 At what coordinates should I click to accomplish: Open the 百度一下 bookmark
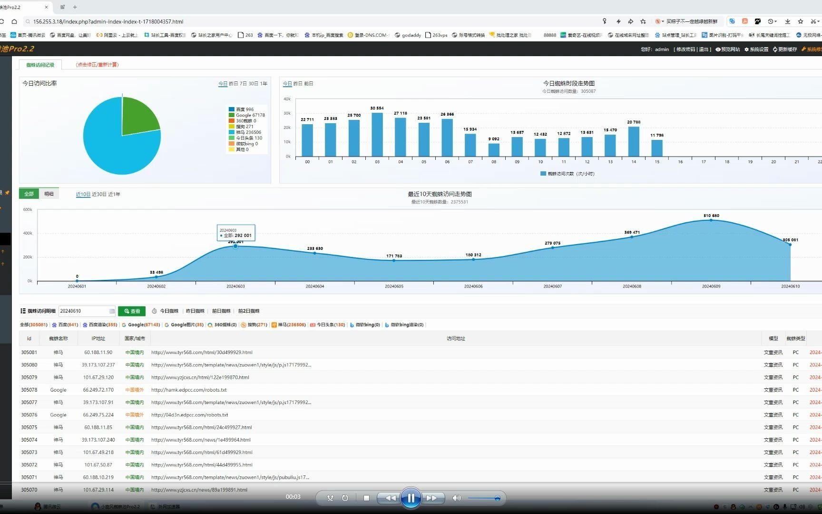[x=278, y=35]
